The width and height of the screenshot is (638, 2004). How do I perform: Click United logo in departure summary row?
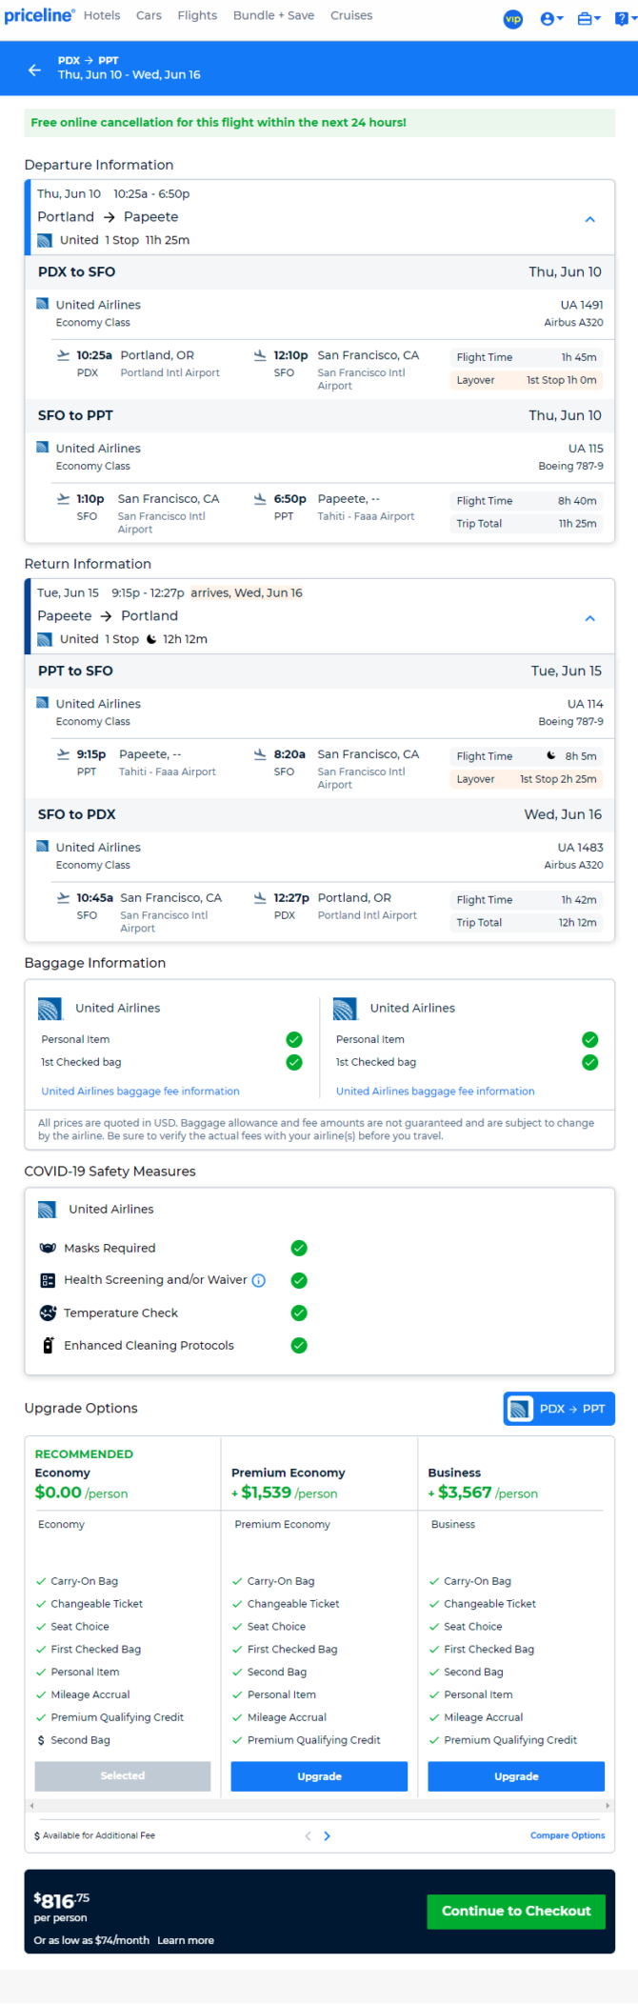click(45, 241)
